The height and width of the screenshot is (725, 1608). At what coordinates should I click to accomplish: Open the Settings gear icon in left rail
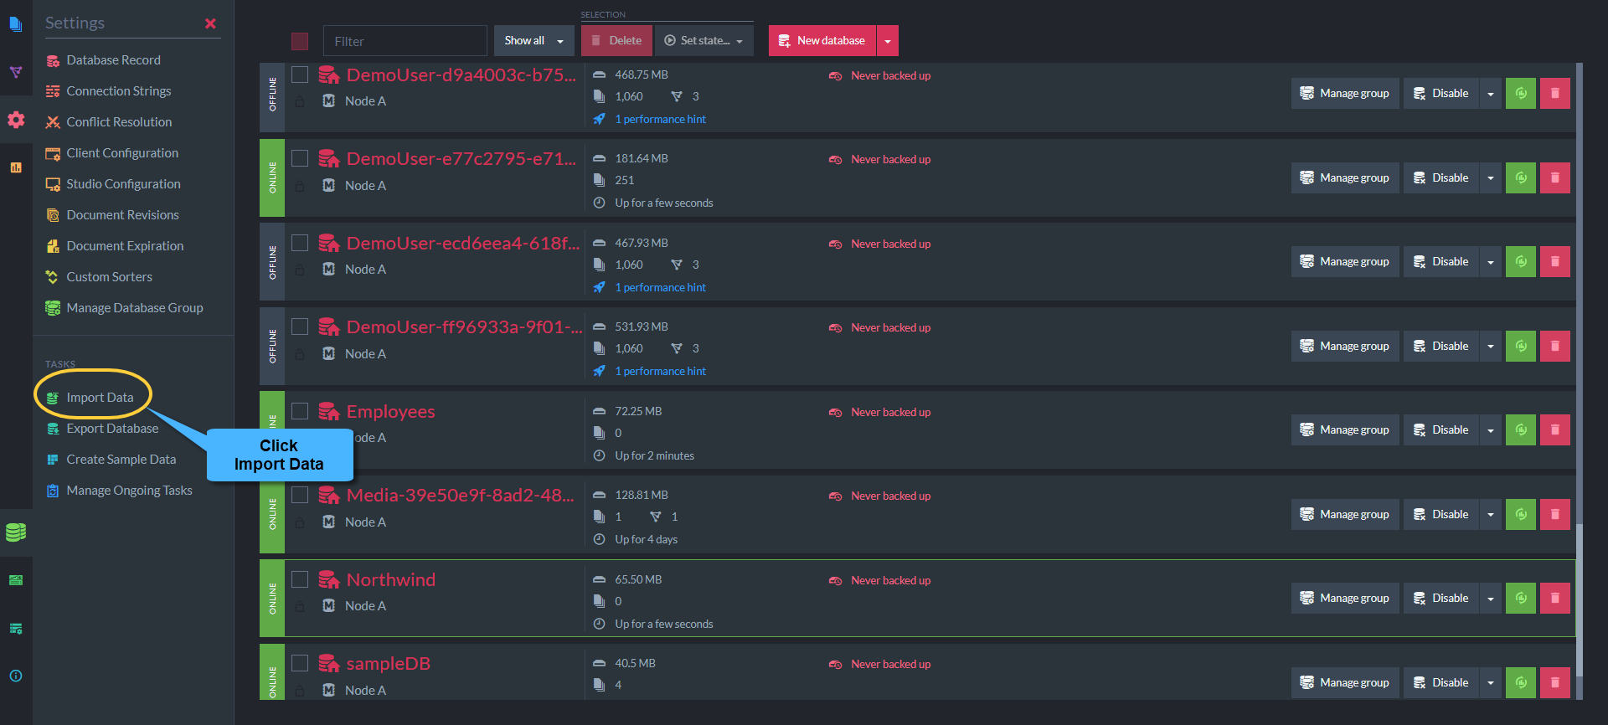pyautogui.click(x=16, y=120)
